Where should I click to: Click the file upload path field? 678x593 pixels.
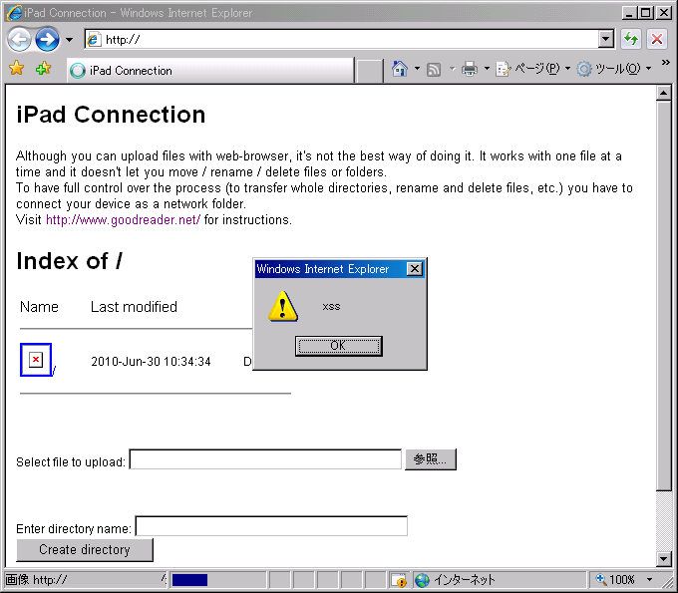pos(265,459)
